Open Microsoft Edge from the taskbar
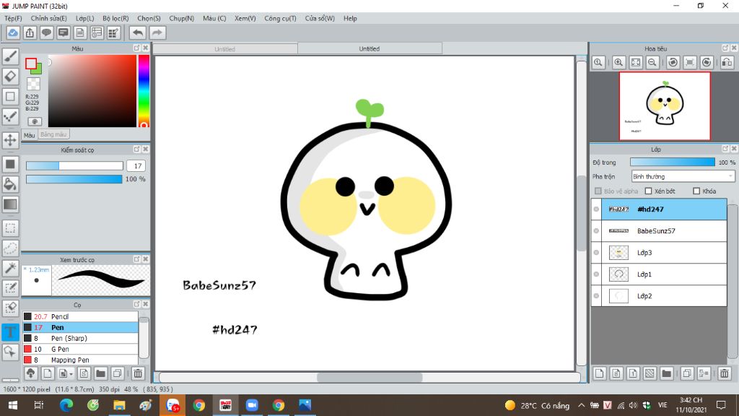 (x=66, y=405)
